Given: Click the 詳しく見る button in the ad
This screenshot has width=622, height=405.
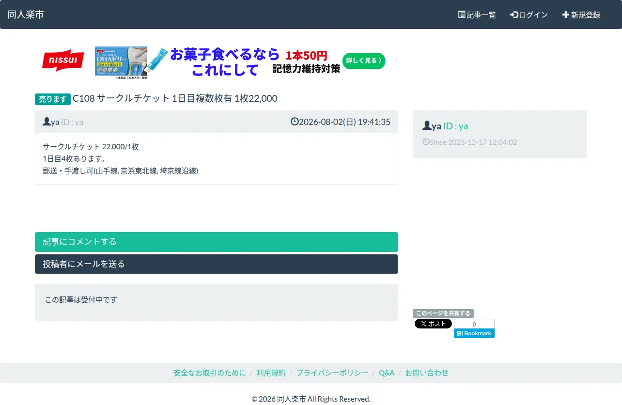Looking at the screenshot, I should pyautogui.click(x=364, y=61).
